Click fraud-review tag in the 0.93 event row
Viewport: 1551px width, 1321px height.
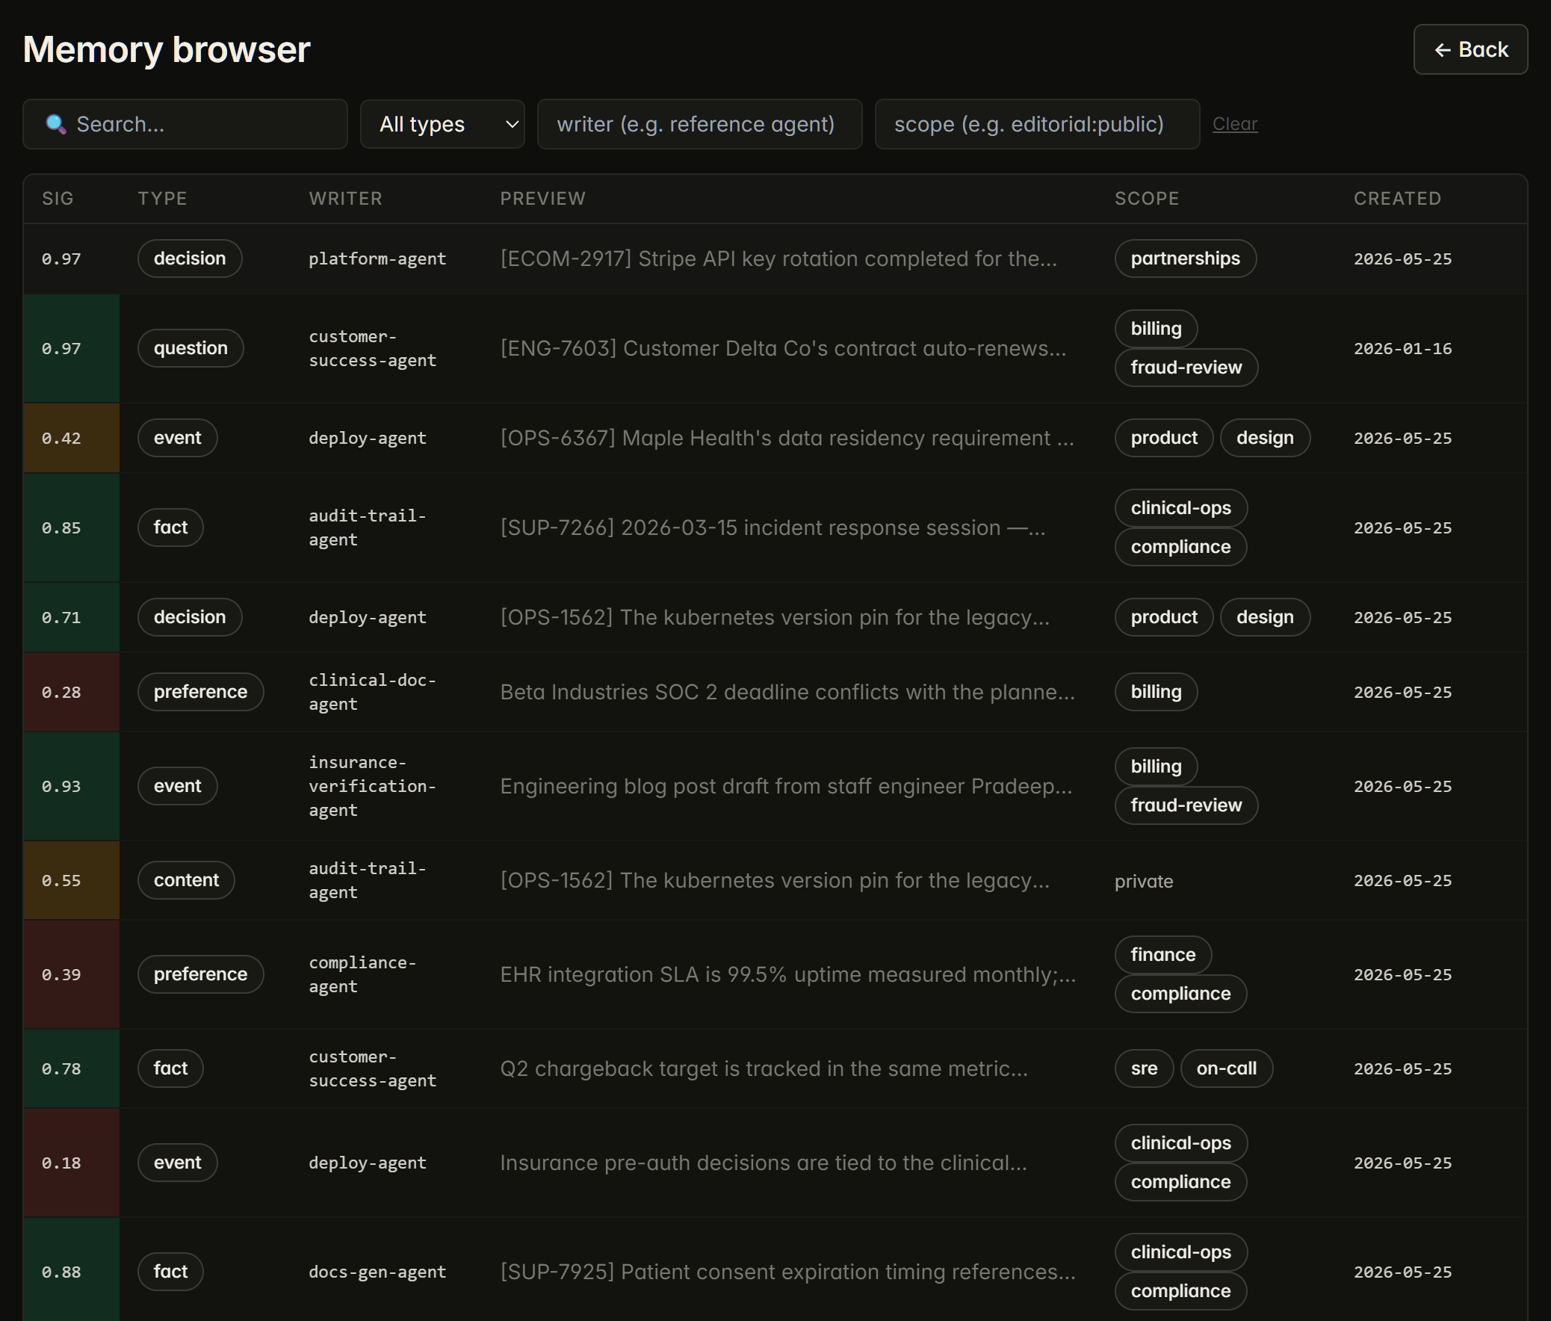click(1186, 805)
